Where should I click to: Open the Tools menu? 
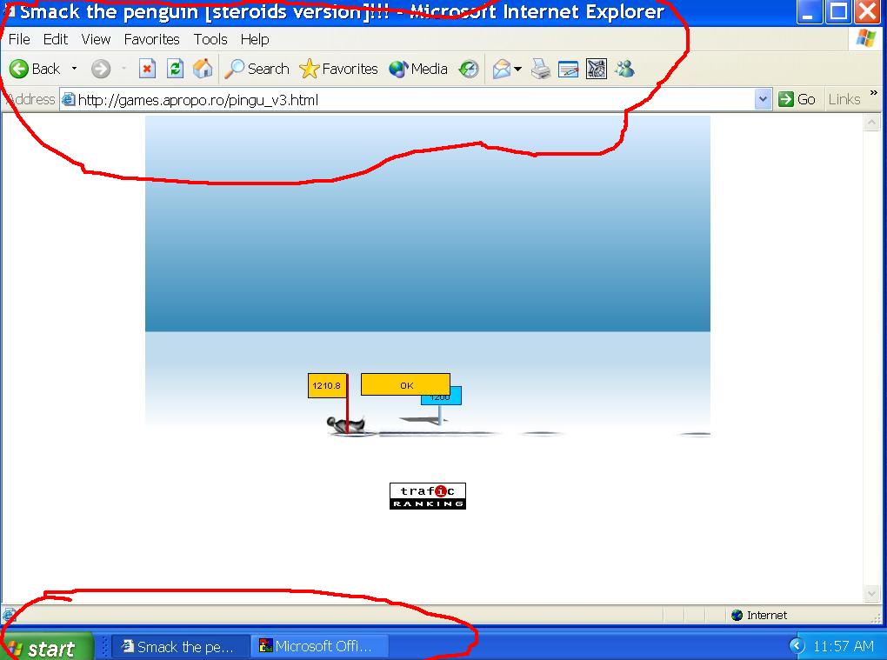210,39
